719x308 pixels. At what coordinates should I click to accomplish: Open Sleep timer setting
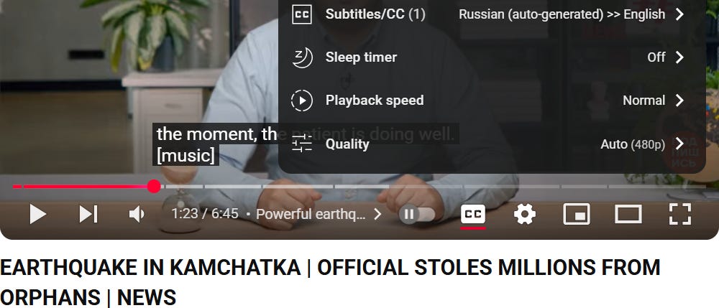[x=492, y=57]
